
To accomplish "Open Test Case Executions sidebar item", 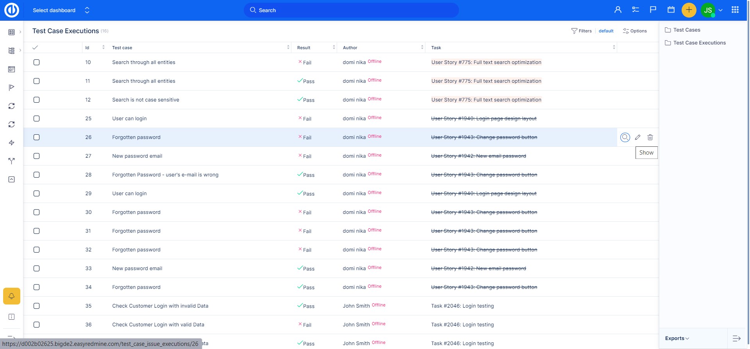I will pos(699,43).
